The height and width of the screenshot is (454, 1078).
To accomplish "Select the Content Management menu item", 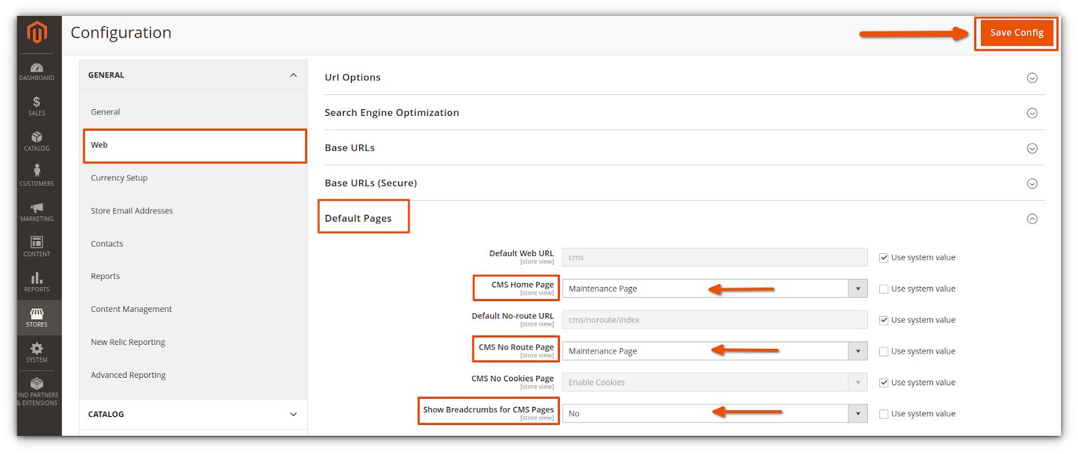I will (131, 309).
